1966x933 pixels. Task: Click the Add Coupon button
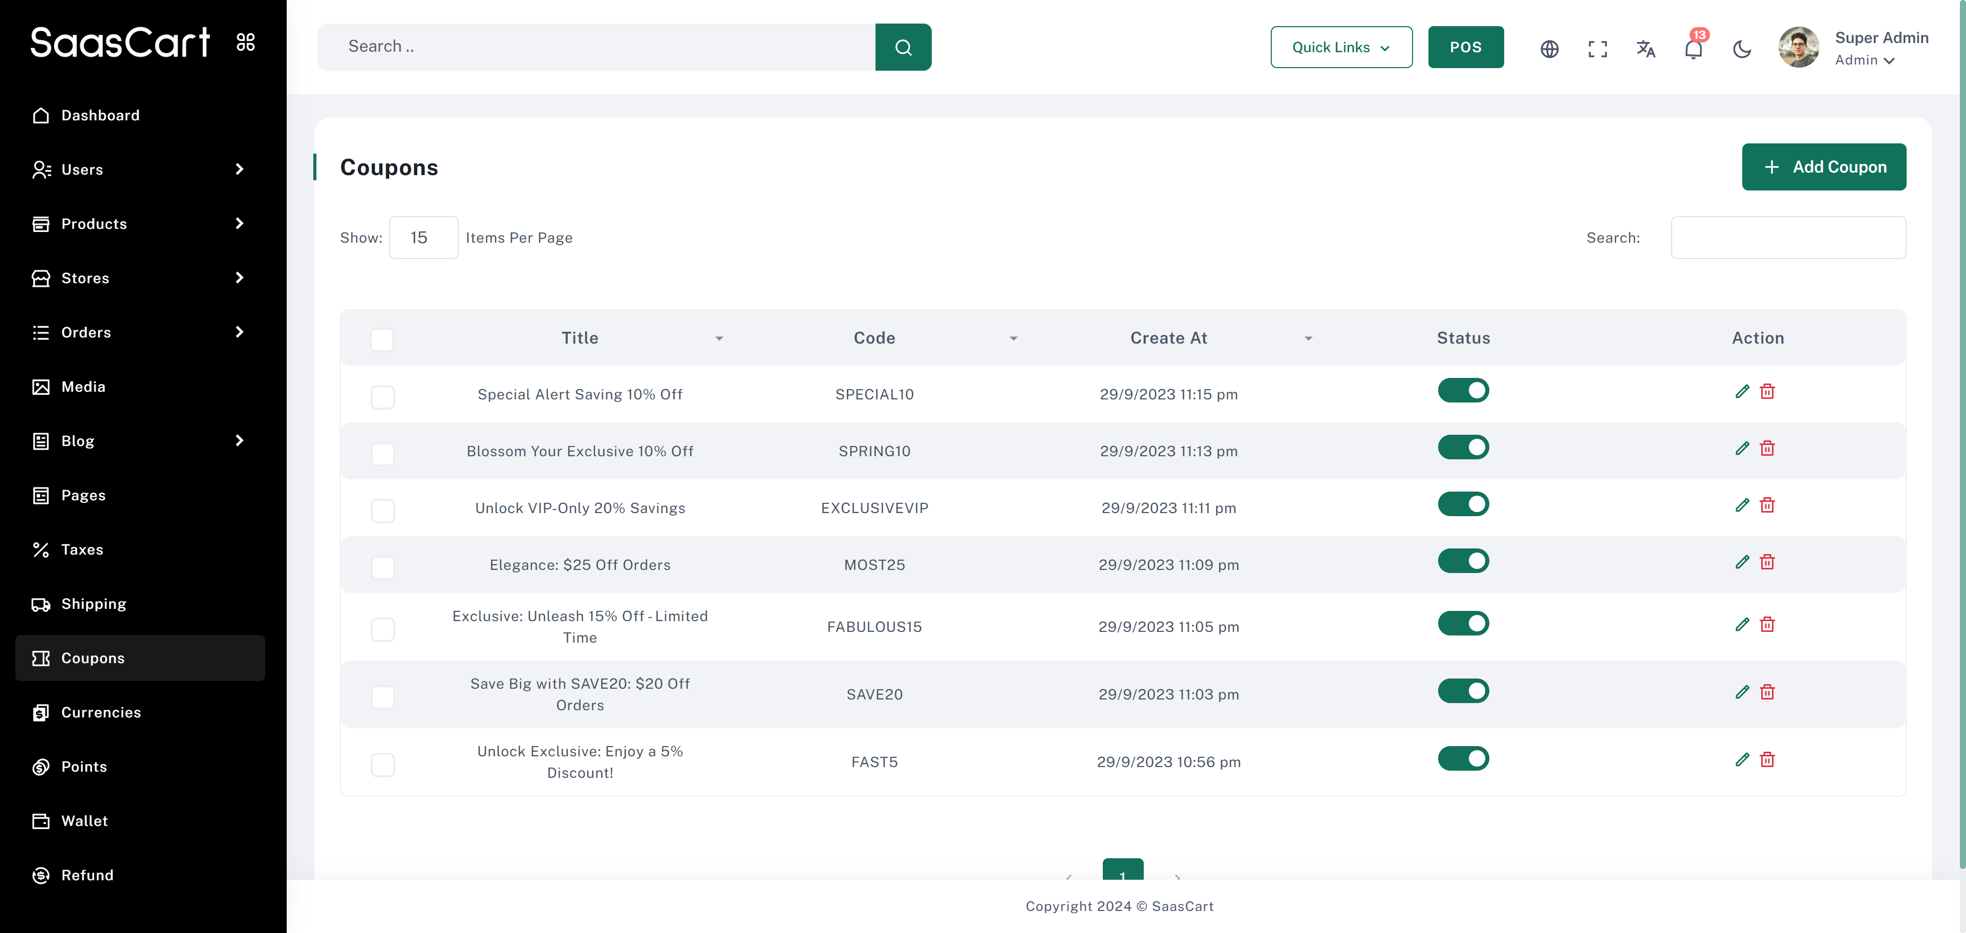(1823, 167)
